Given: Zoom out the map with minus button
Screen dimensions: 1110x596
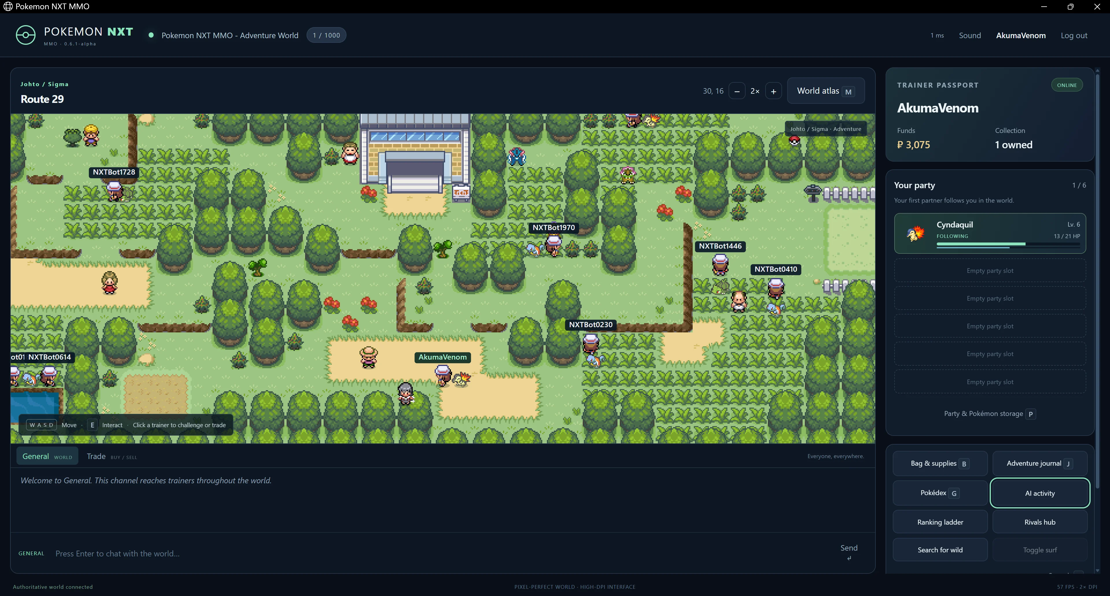Looking at the screenshot, I should pyautogui.click(x=737, y=91).
